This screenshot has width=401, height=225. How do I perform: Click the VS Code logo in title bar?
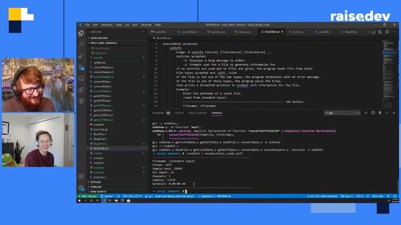(x=80, y=25)
